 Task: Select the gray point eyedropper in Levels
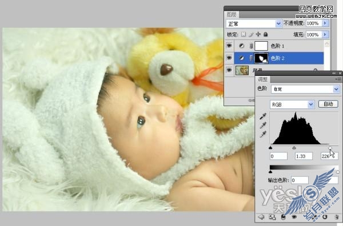coord(263,126)
